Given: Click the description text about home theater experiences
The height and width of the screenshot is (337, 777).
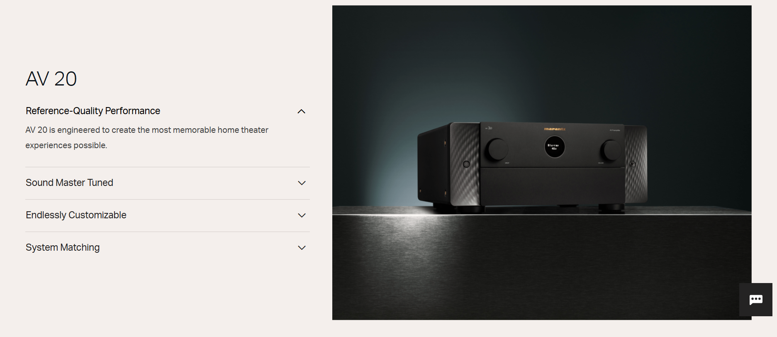Looking at the screenshot, I should click(x=147, y=137).
